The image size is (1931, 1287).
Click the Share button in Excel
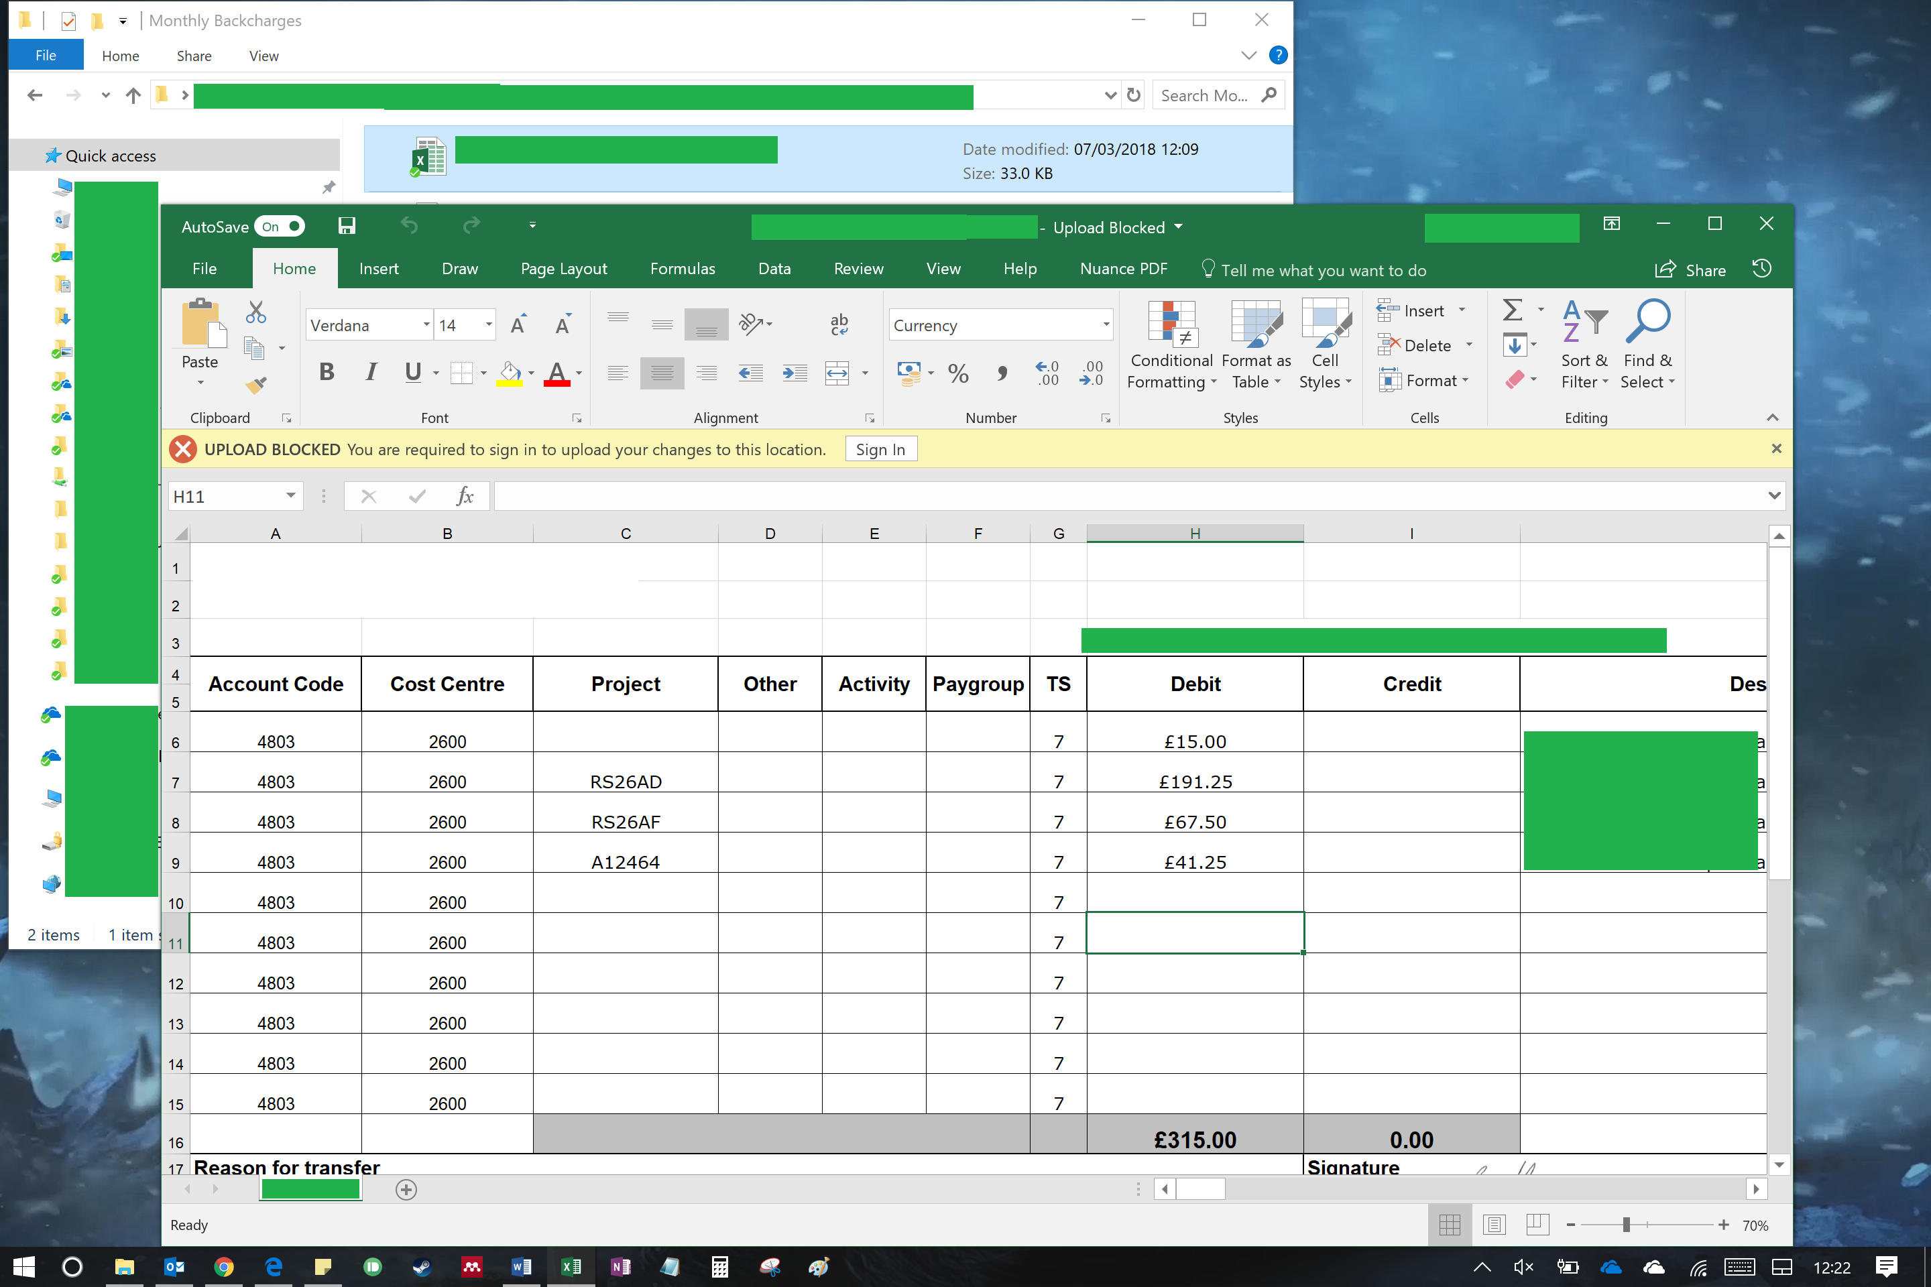point(1690,269)
